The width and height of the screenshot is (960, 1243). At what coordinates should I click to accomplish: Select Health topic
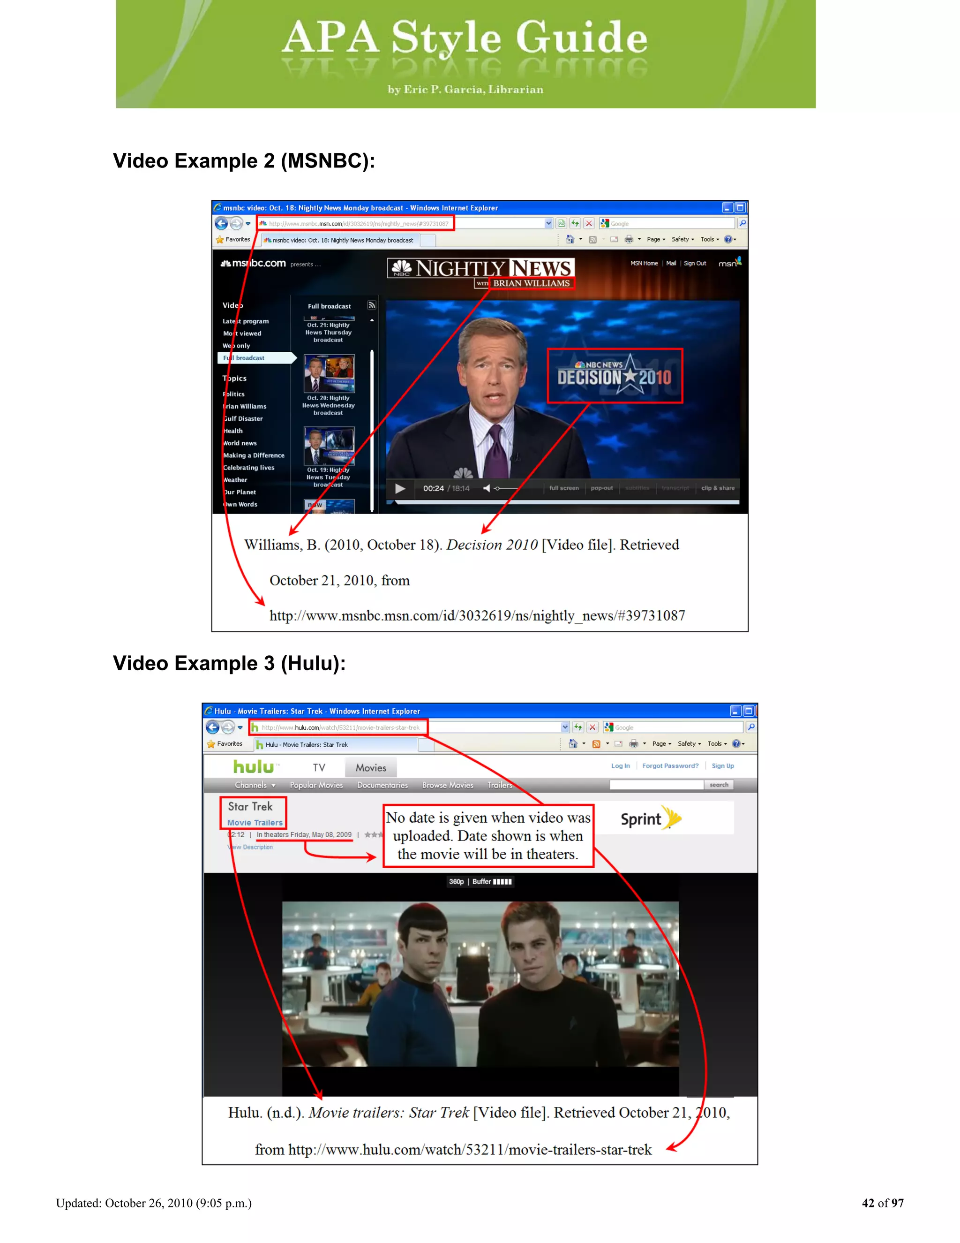[x=232, y=431]
